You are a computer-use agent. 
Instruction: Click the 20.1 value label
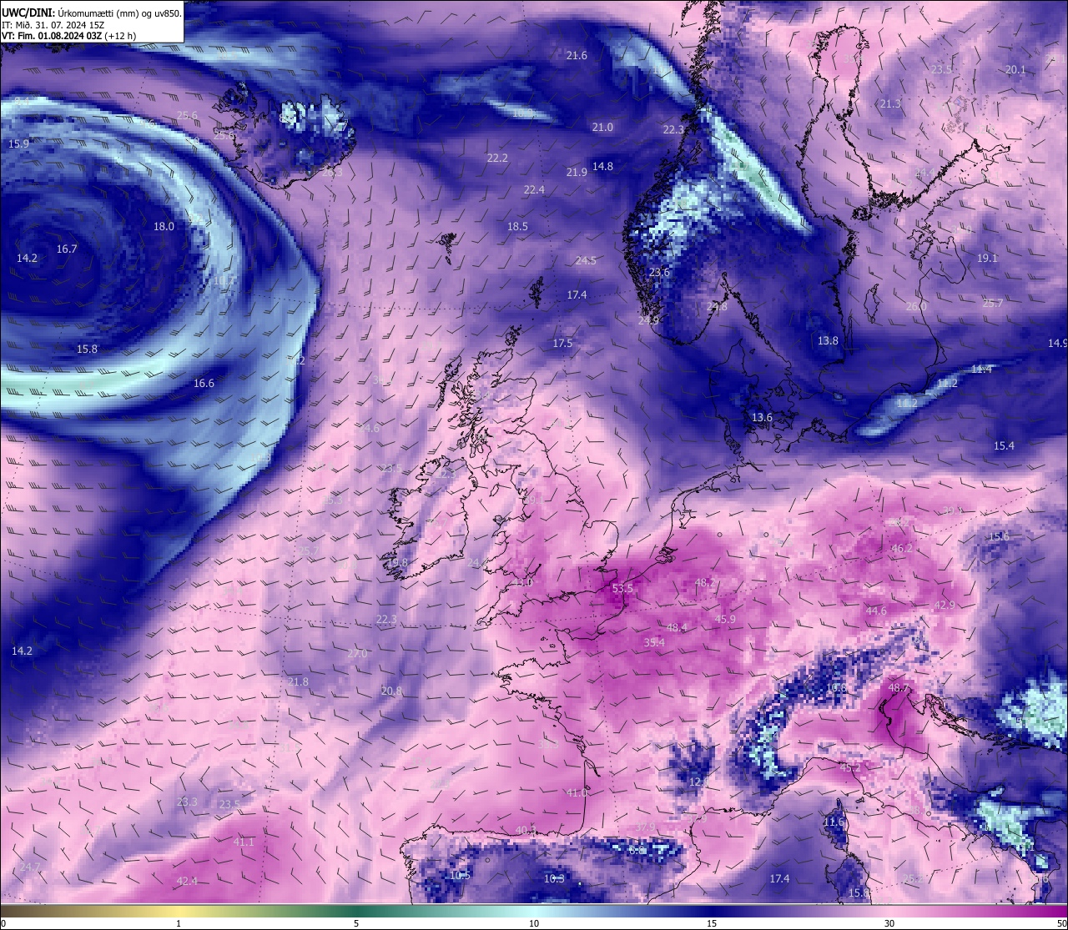(x=1015, y=70)
